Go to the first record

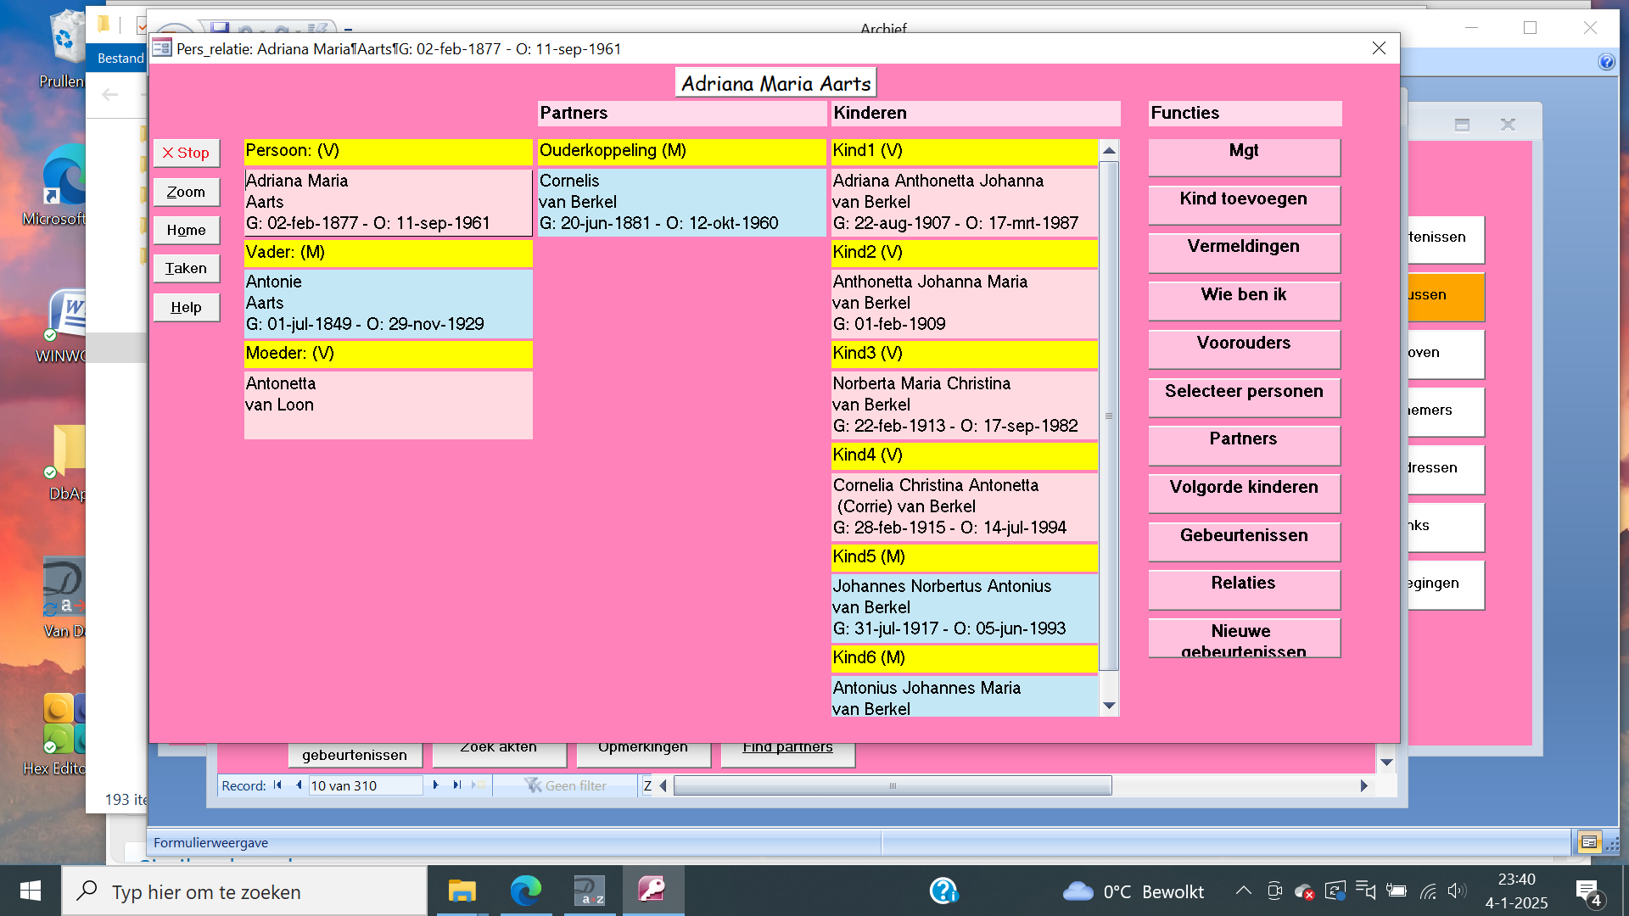[x=277, y=785]
